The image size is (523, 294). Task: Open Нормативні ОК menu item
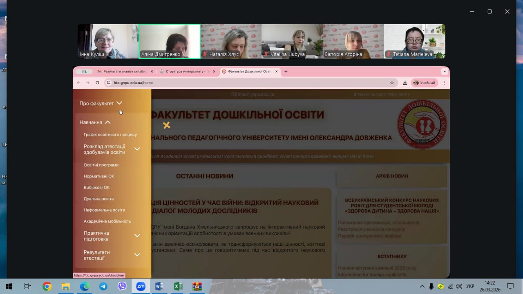(x=99, y=176)
